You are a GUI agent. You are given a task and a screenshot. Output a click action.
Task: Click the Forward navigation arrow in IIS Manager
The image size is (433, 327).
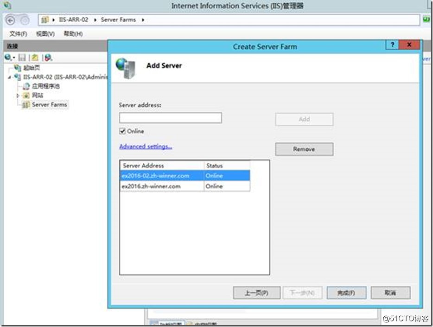click(25, 20)
